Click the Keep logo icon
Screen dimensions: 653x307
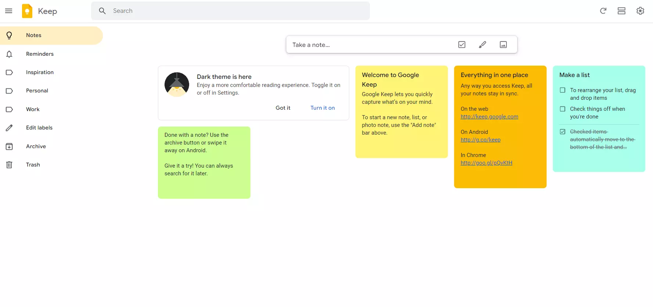[27, 11]
